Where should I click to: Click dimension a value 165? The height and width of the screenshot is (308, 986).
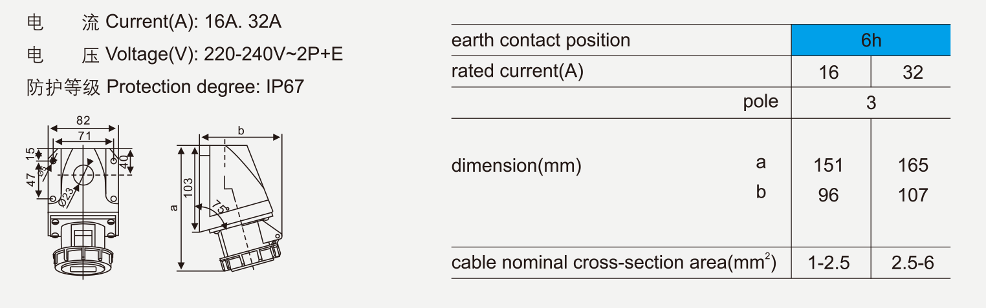click(x=913, y=165)
